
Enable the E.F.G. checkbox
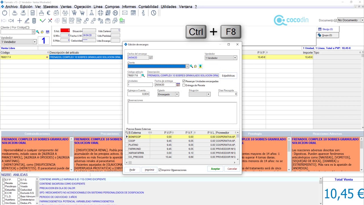(x=19, y=179)
